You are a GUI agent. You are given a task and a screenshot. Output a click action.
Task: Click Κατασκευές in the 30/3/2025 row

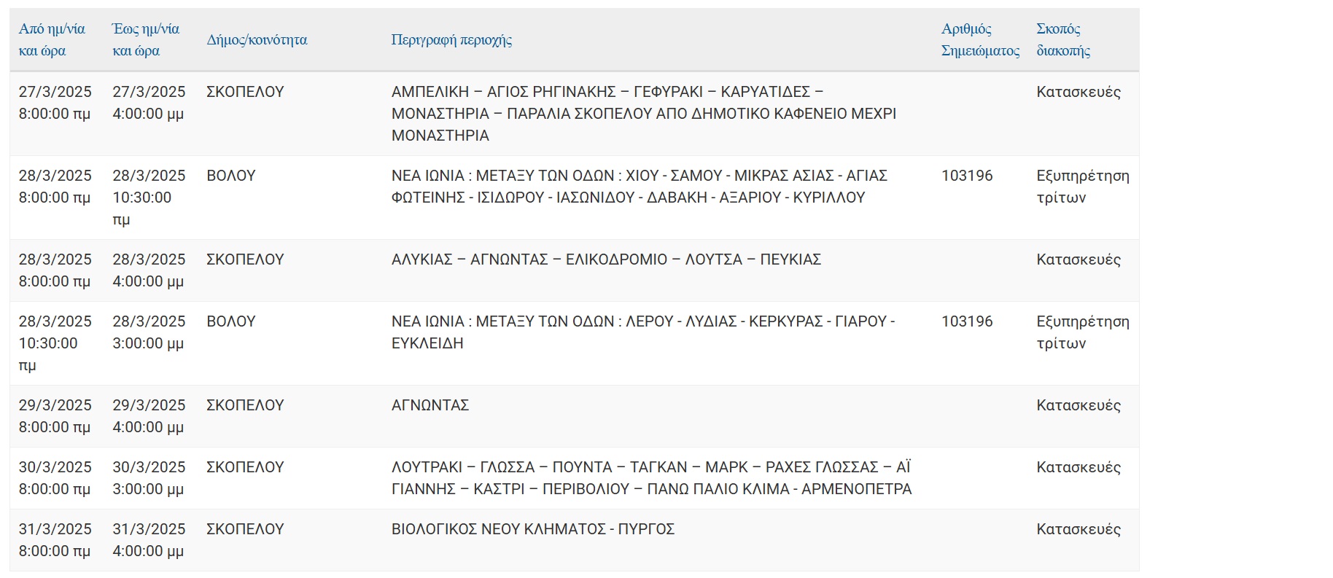(1078, 467)
